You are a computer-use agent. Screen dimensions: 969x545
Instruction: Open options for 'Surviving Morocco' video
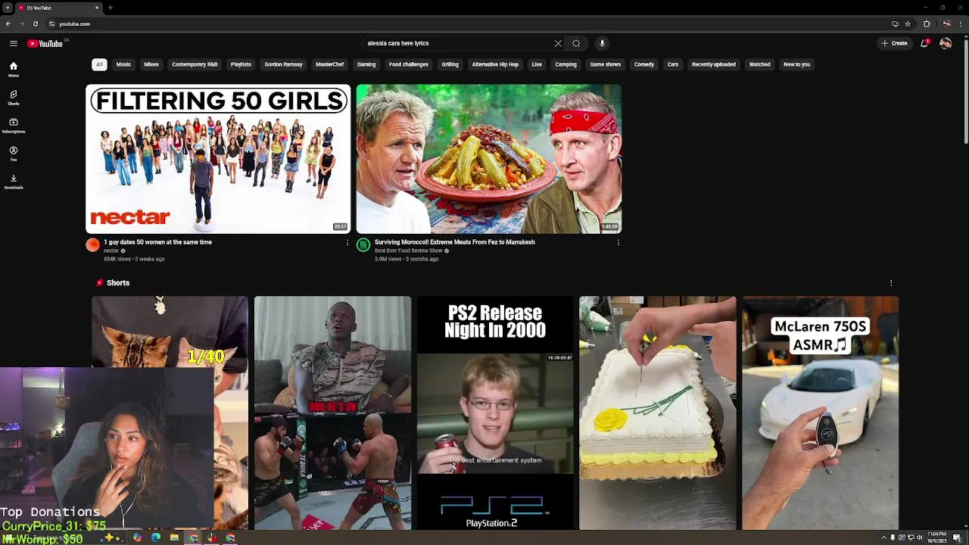point(618,242)
